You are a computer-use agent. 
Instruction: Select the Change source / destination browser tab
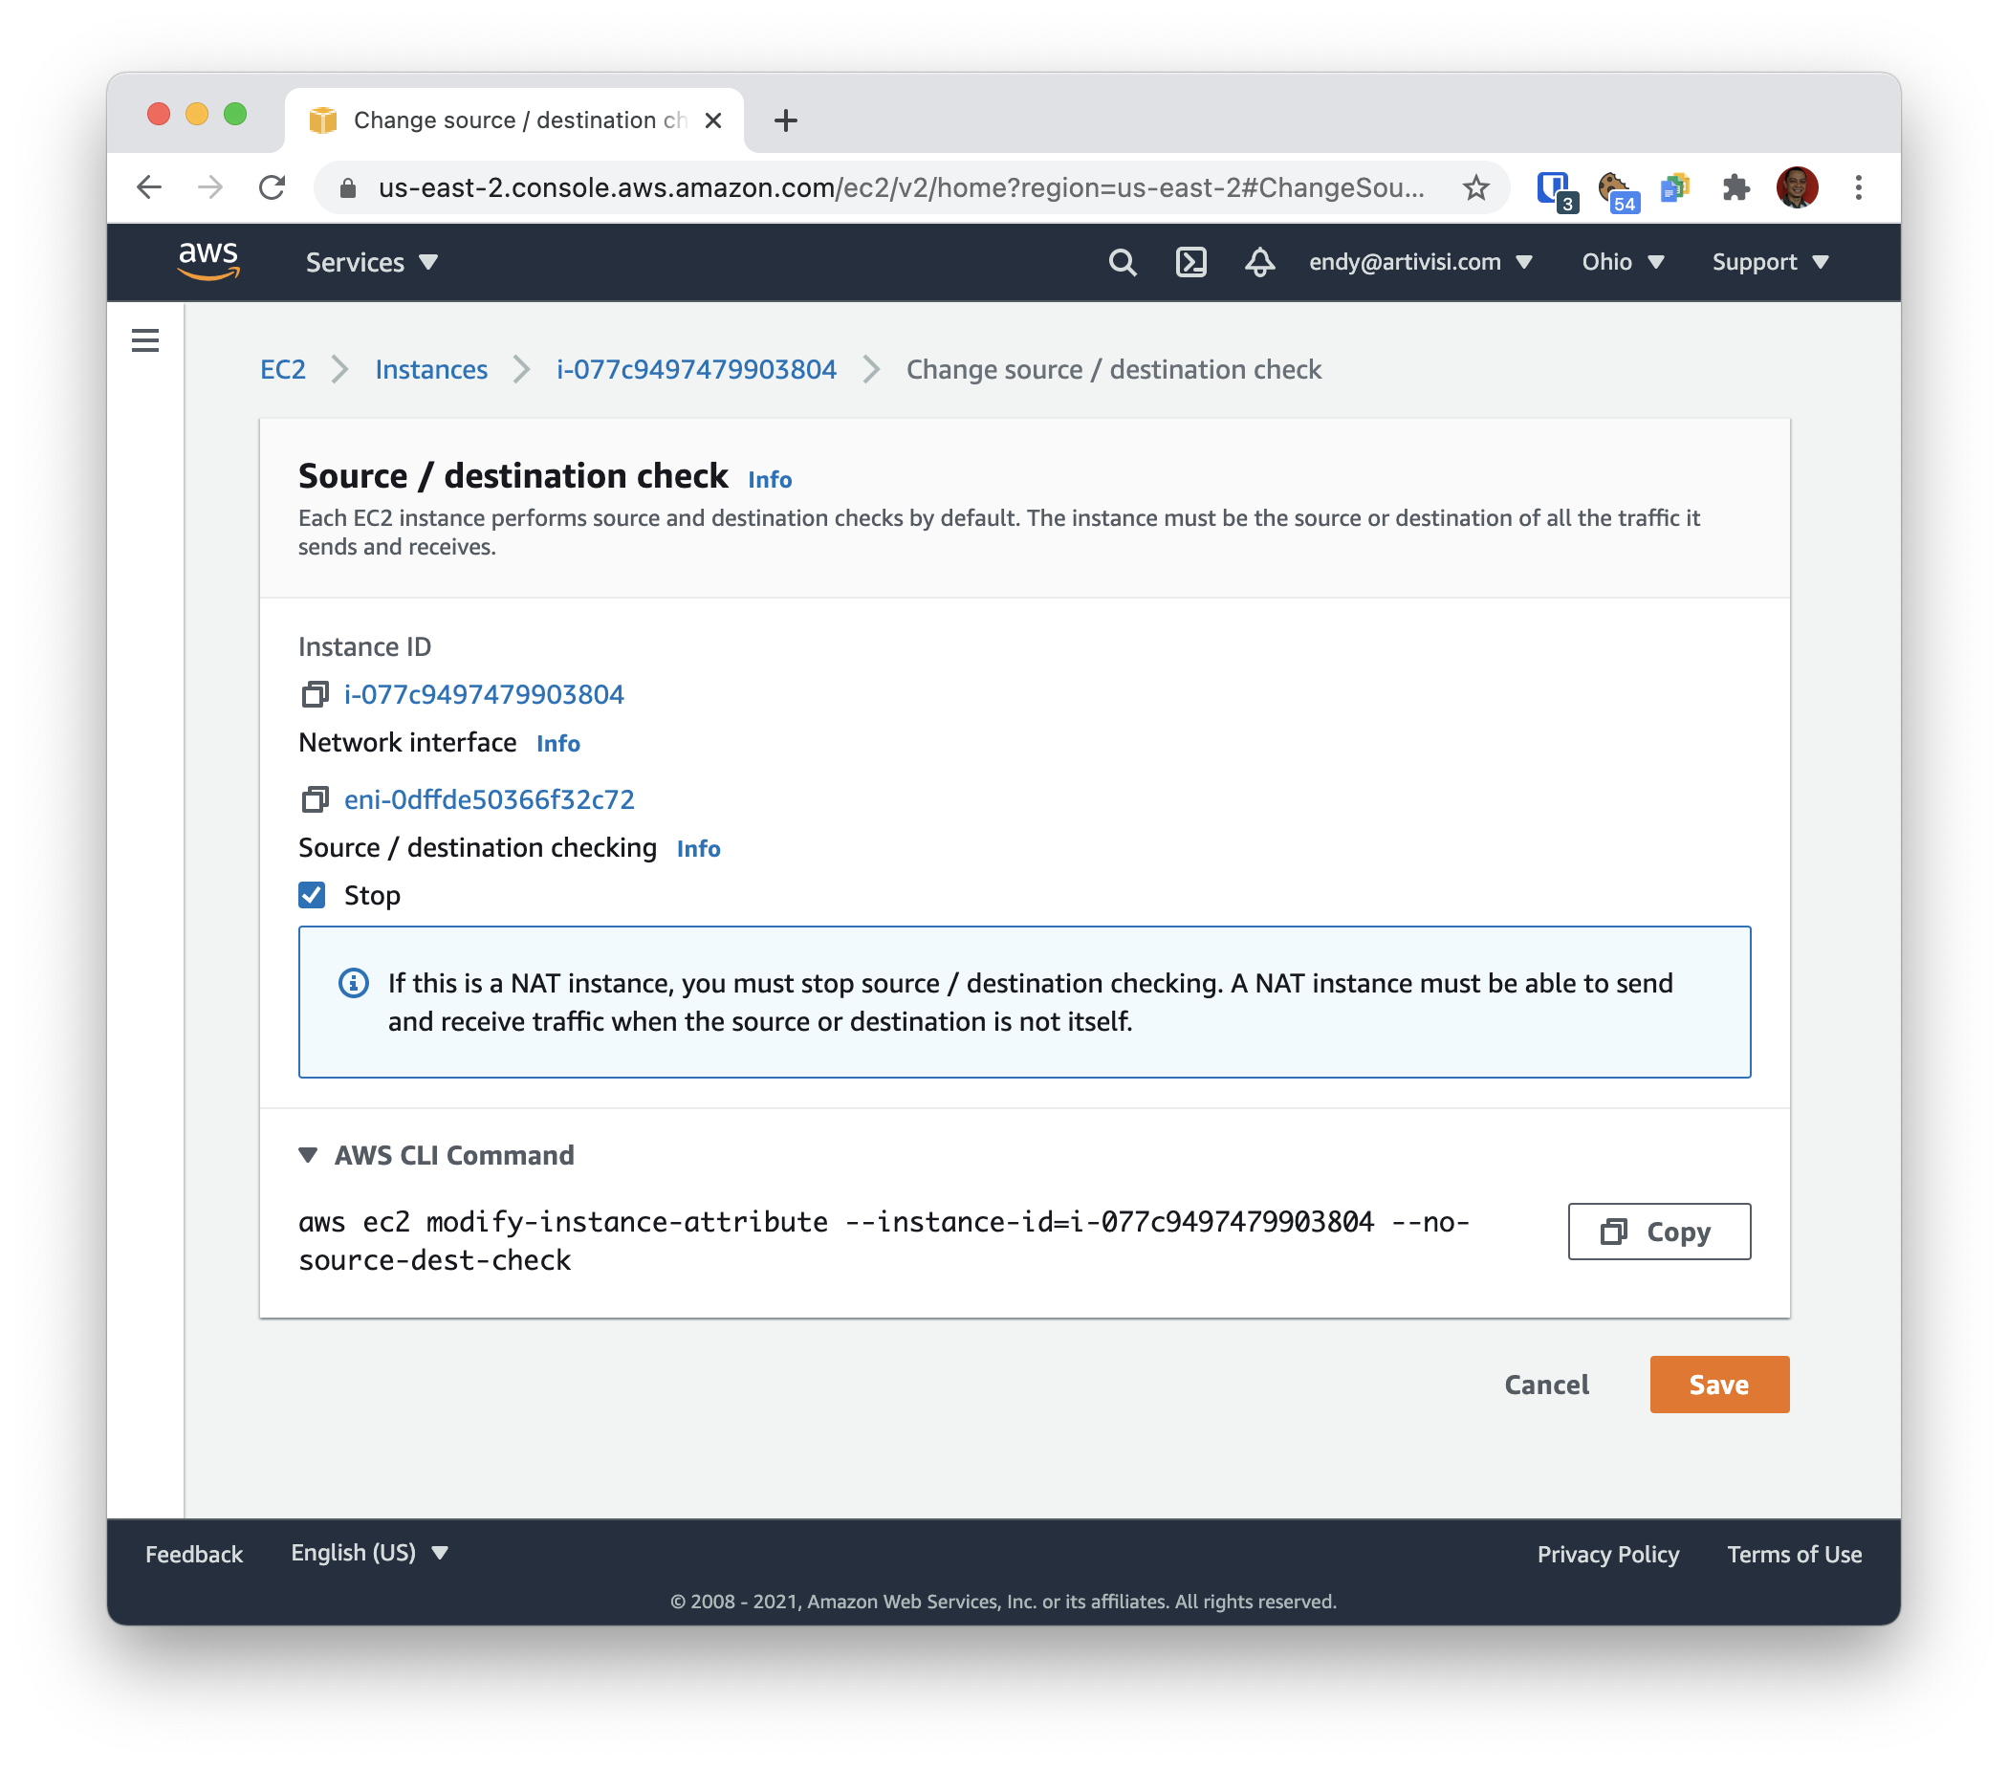513,120
